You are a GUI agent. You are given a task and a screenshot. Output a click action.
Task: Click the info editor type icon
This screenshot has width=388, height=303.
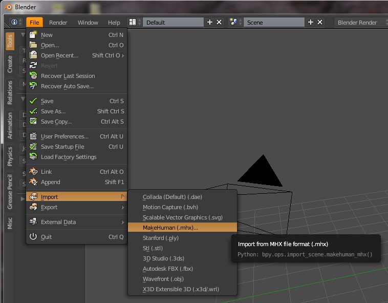click(x=14, y=23)
